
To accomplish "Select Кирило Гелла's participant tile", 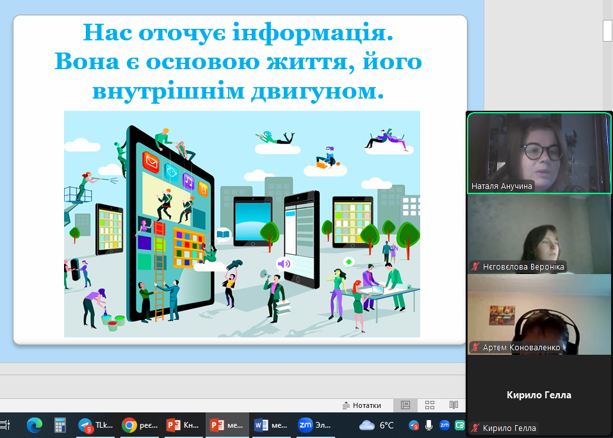I will (539, 394).
